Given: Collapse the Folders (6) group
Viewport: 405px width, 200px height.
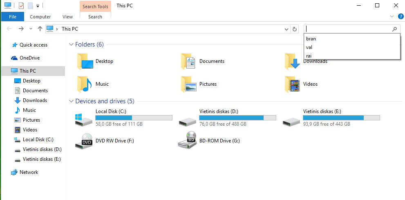Looking at the screenshot, I should 71,44.
